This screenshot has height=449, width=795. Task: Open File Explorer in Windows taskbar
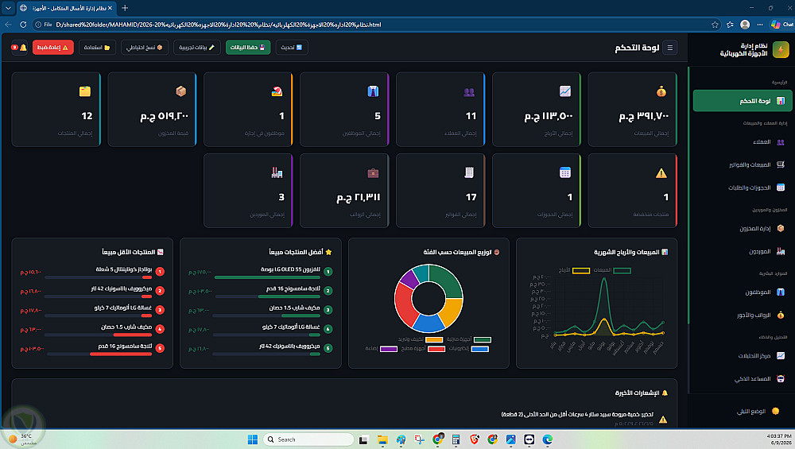click(x=382, y=439)
